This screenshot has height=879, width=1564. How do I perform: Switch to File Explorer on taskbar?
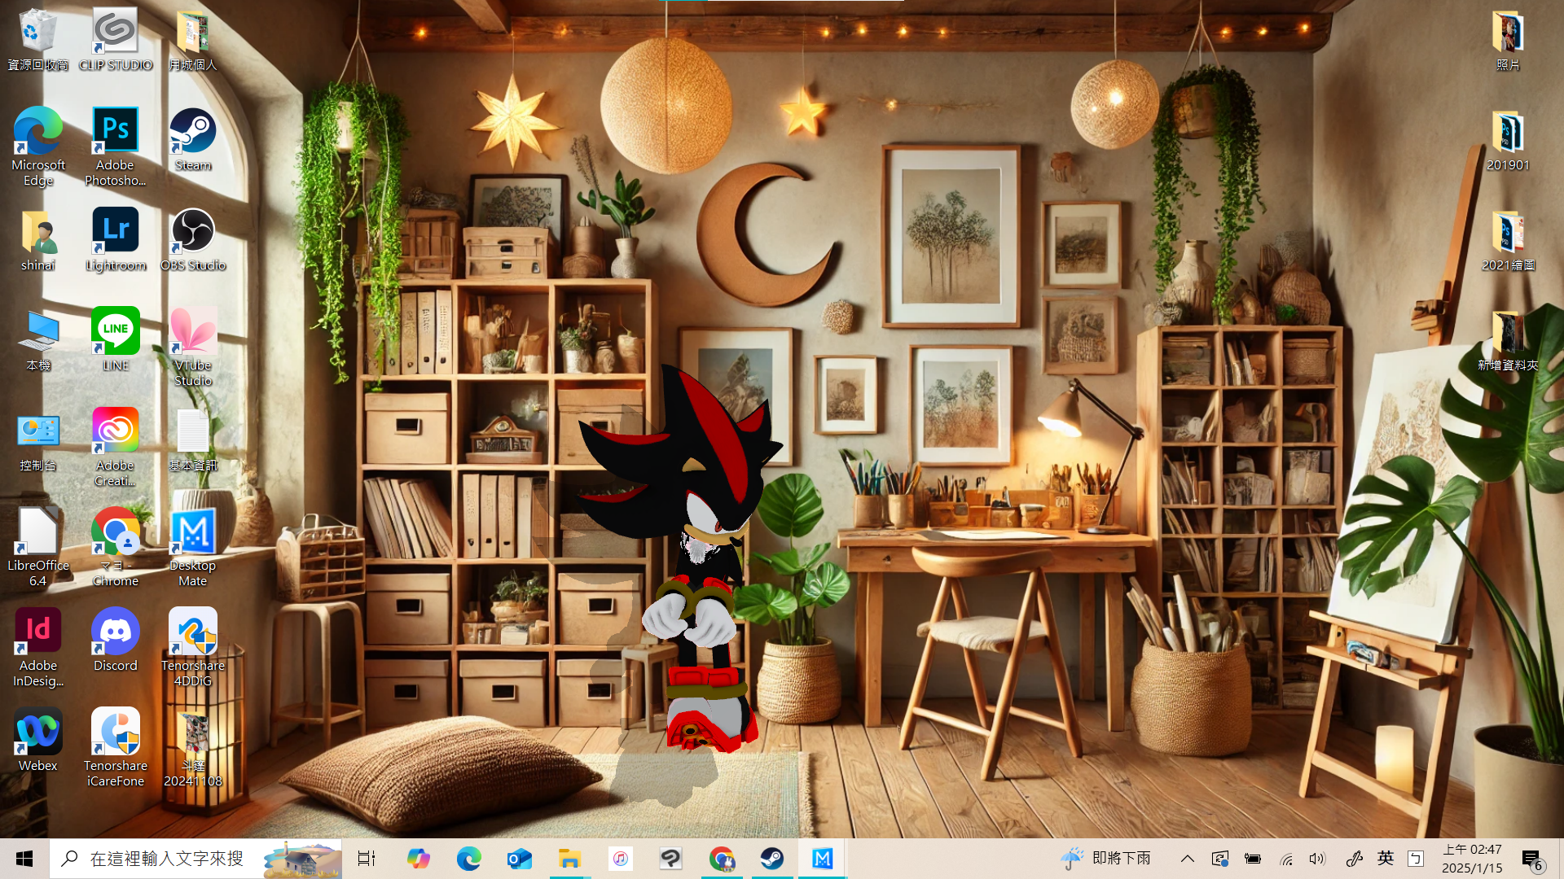[569, 859]
